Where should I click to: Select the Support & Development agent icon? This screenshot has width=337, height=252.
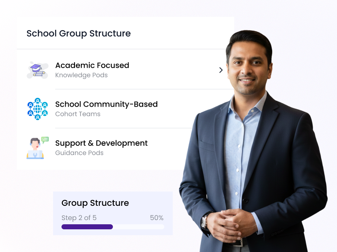36,147
